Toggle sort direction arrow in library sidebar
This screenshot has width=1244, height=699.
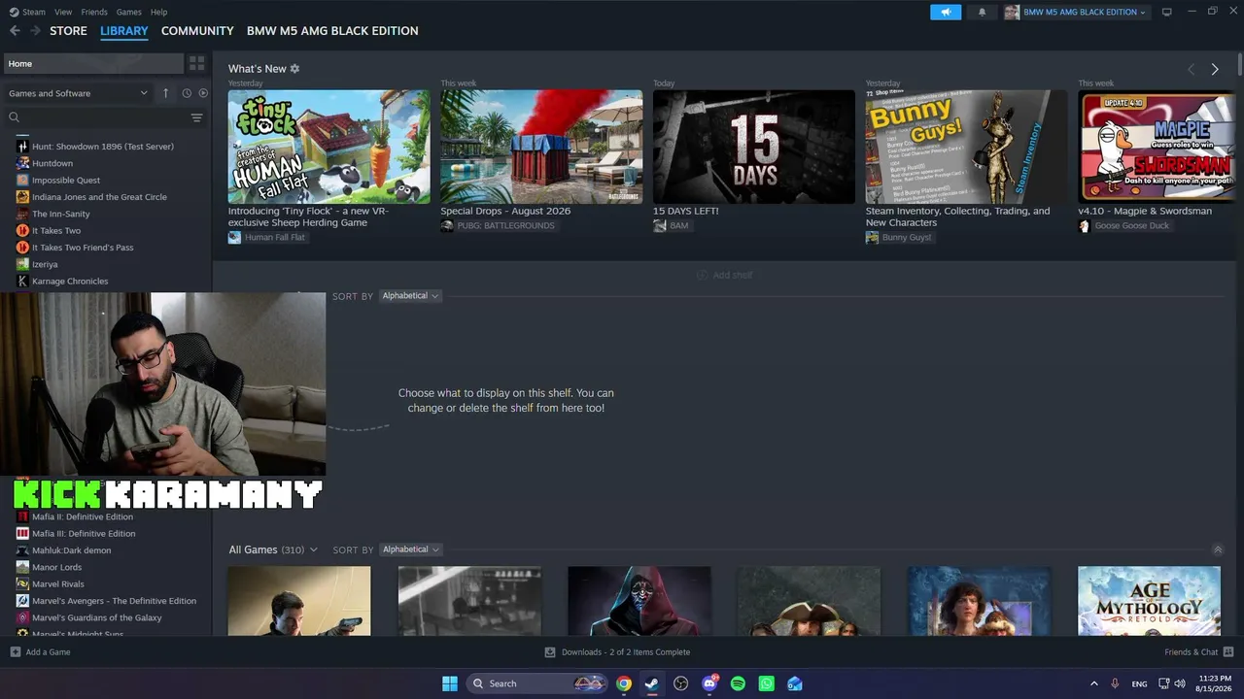pyautogui.click(x=165, y=93)
